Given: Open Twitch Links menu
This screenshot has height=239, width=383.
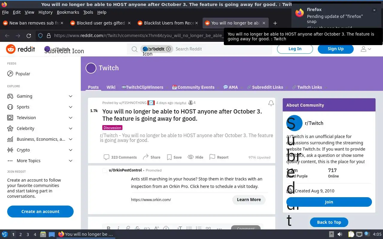Looking at the screenshot, I should point(307,87).
